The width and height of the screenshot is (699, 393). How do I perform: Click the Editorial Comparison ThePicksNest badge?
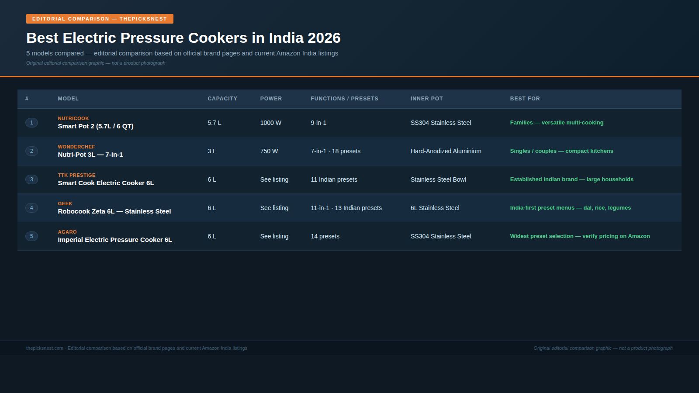[x=100, y=19]
